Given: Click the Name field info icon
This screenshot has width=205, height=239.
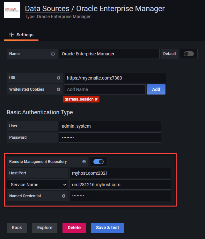Looking at the screenshot, I should [x=53, y=54].
